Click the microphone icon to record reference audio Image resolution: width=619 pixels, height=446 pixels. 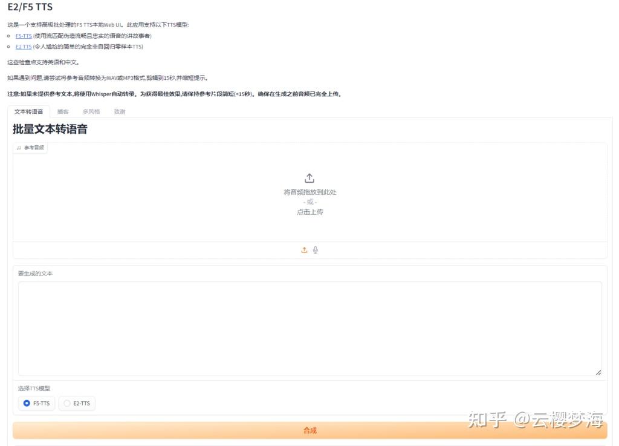pos(315,249)
